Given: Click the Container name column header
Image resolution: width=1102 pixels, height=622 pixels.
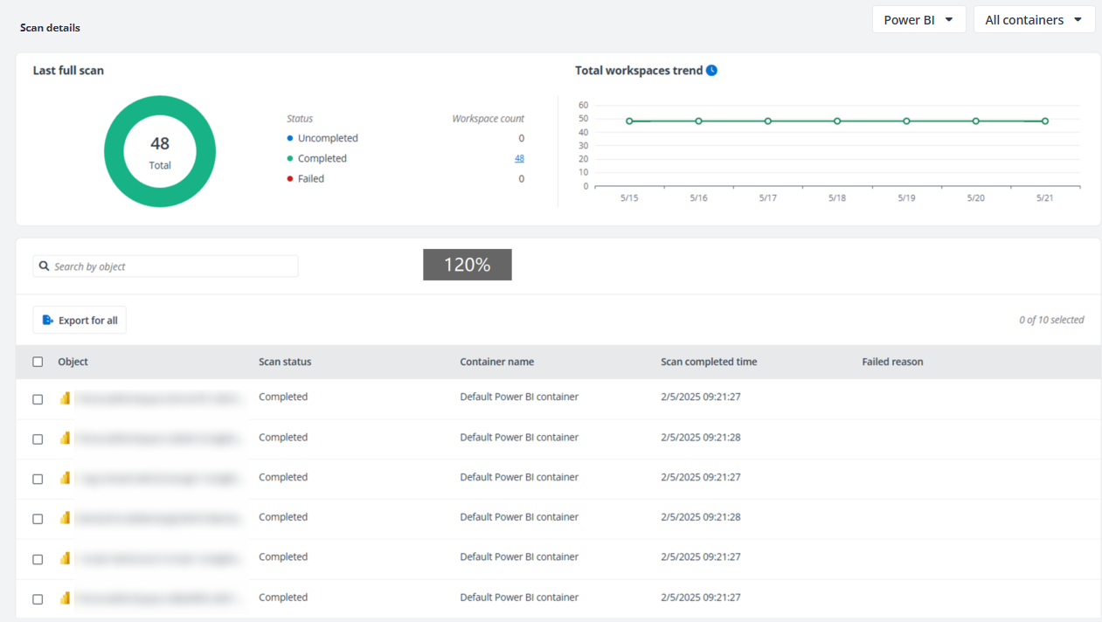Looking at the screenshot, I should point(497,362).
